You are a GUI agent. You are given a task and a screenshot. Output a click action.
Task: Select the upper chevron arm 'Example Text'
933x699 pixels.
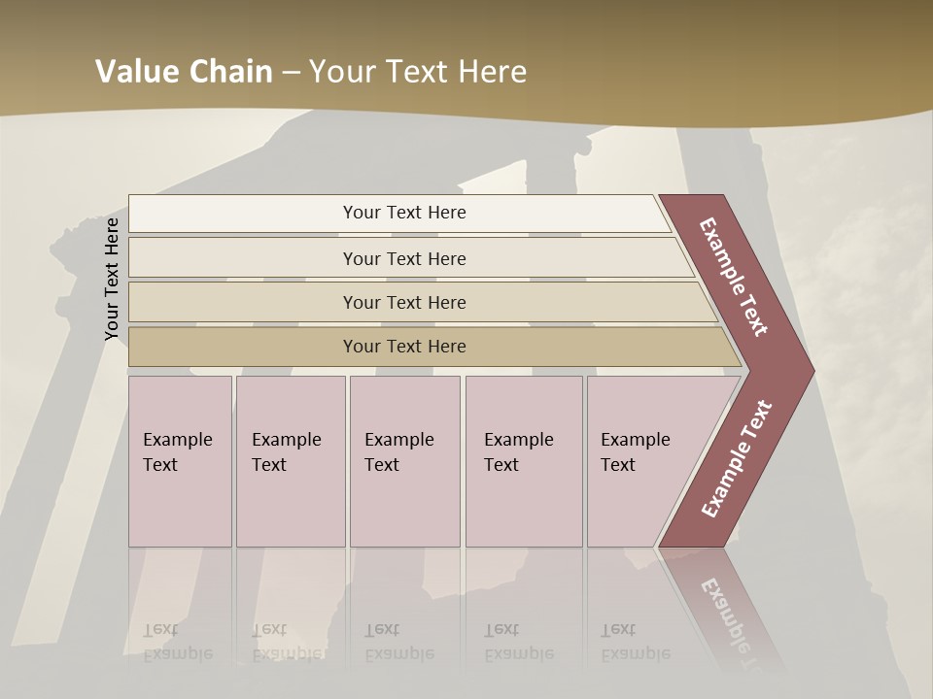735,277
